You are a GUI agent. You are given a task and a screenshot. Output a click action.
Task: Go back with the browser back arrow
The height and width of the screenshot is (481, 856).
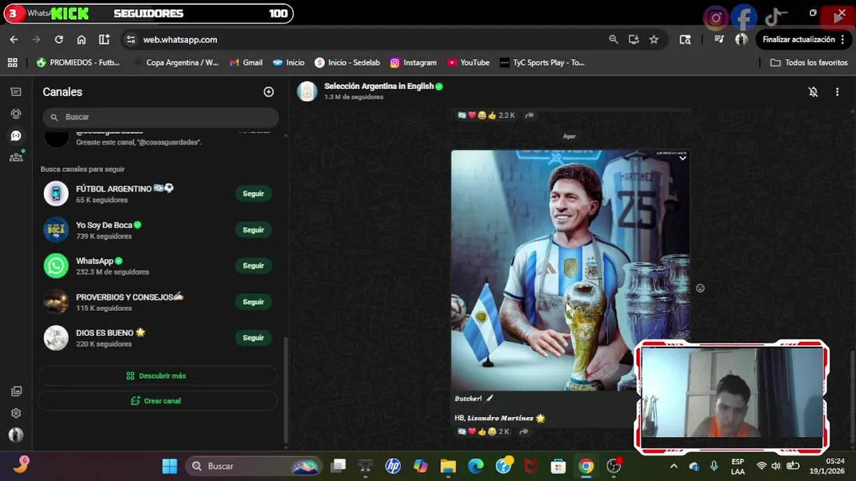click(x=14, y=39)
